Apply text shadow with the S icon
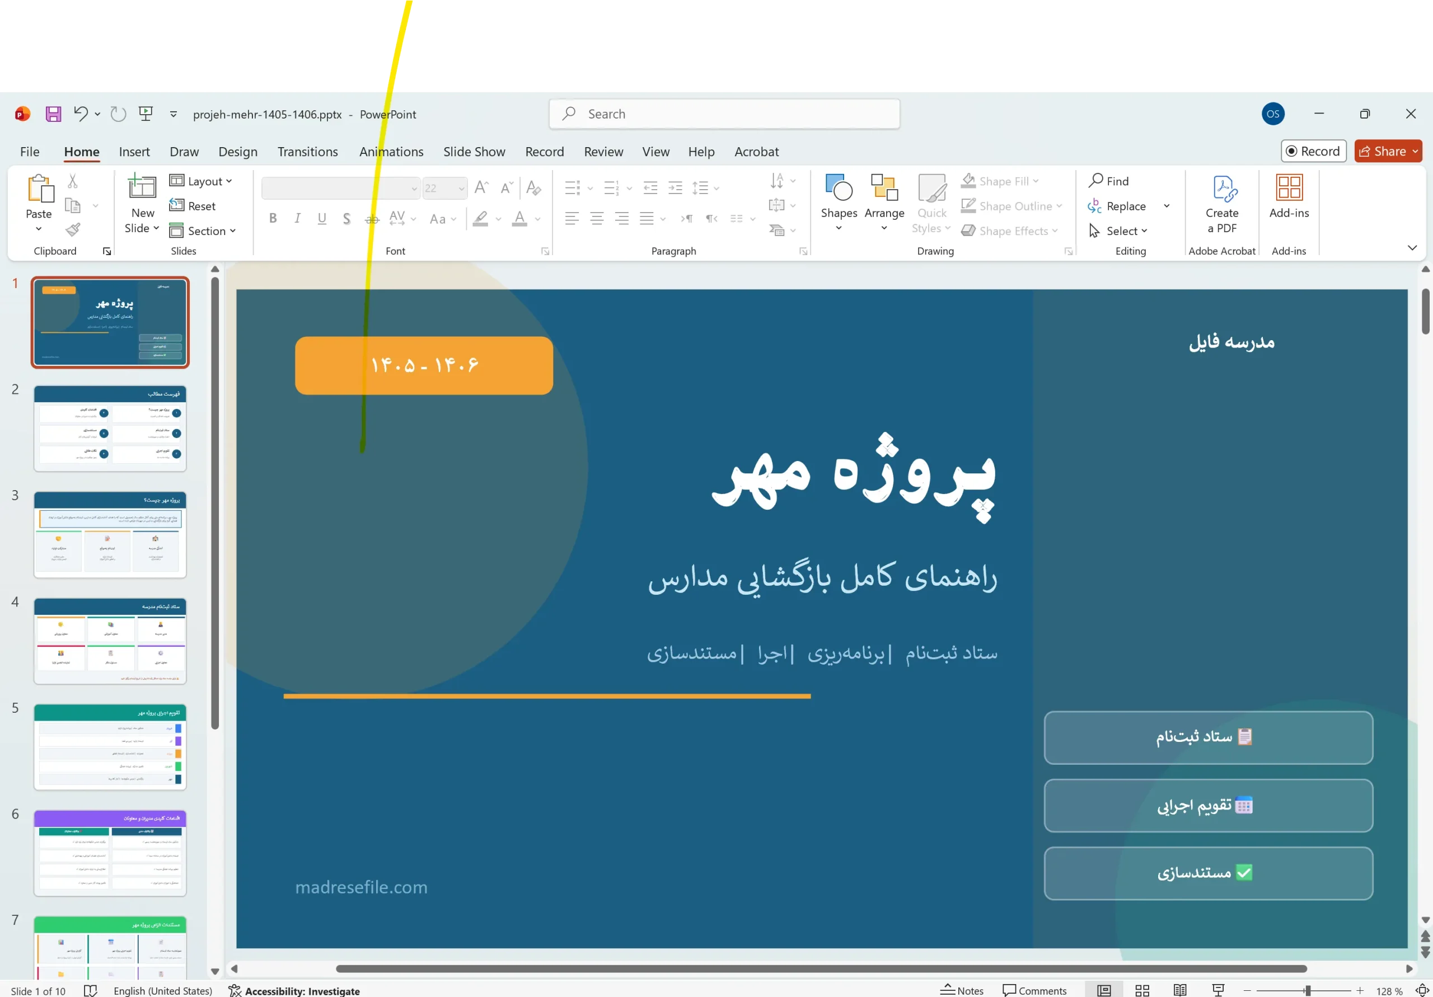Image resolution: width=1433 pixels, height=997 pixels. click(346, 218)
